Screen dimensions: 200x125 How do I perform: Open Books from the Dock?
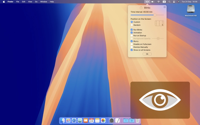(x=86, y=120)
